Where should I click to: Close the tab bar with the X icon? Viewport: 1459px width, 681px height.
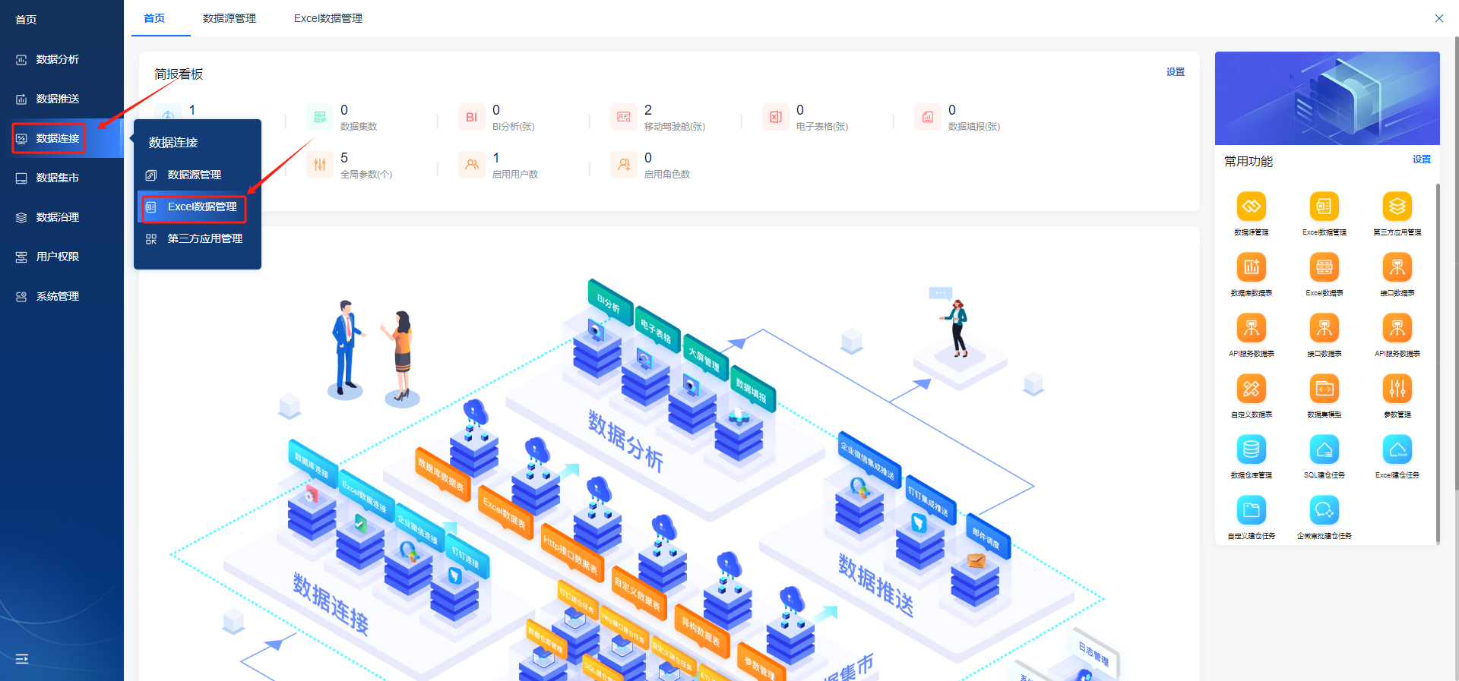click(1439, 18)
